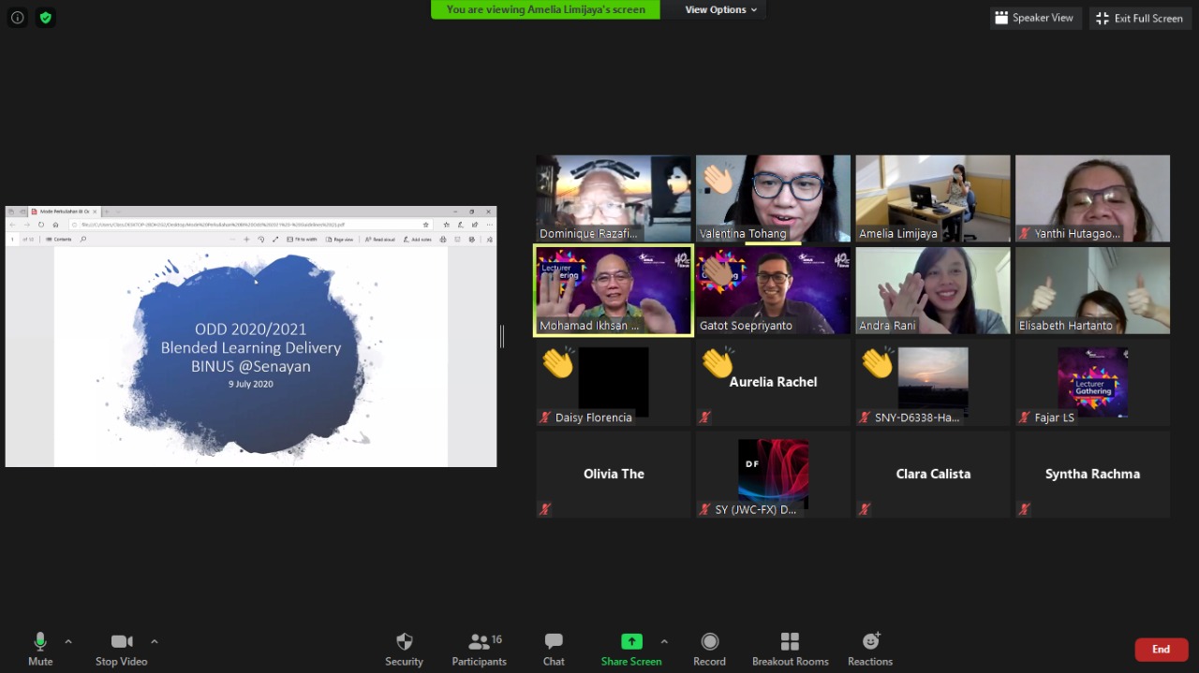Exit Full Screen mode
The image size is (1199, 673).
pos(1139,18)
